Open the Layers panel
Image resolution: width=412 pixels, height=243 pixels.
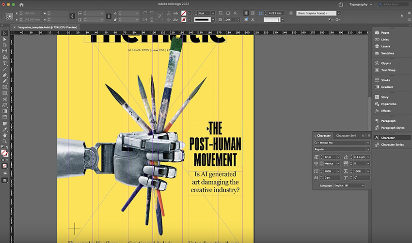(385, 46)
